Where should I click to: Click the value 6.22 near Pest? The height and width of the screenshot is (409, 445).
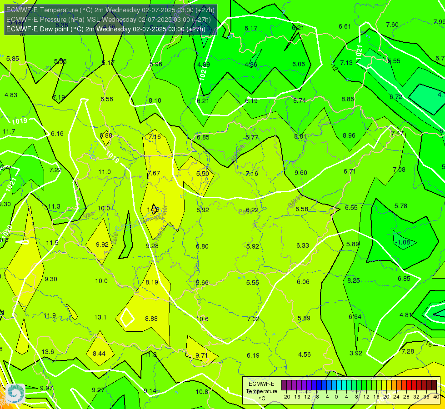pos(252,210)
